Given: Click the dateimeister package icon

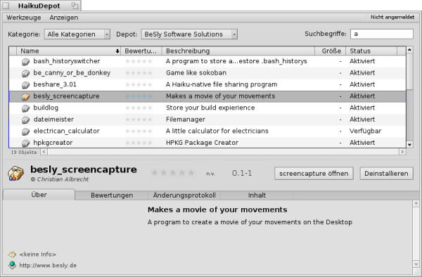Looking at the screenshot, I should (25, 120).
